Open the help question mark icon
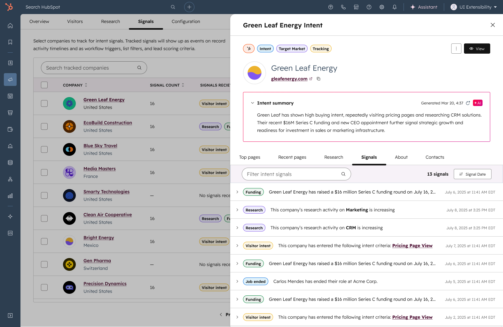Image resolution: width=503 pixels, height=327 pixels. [369, 7]
